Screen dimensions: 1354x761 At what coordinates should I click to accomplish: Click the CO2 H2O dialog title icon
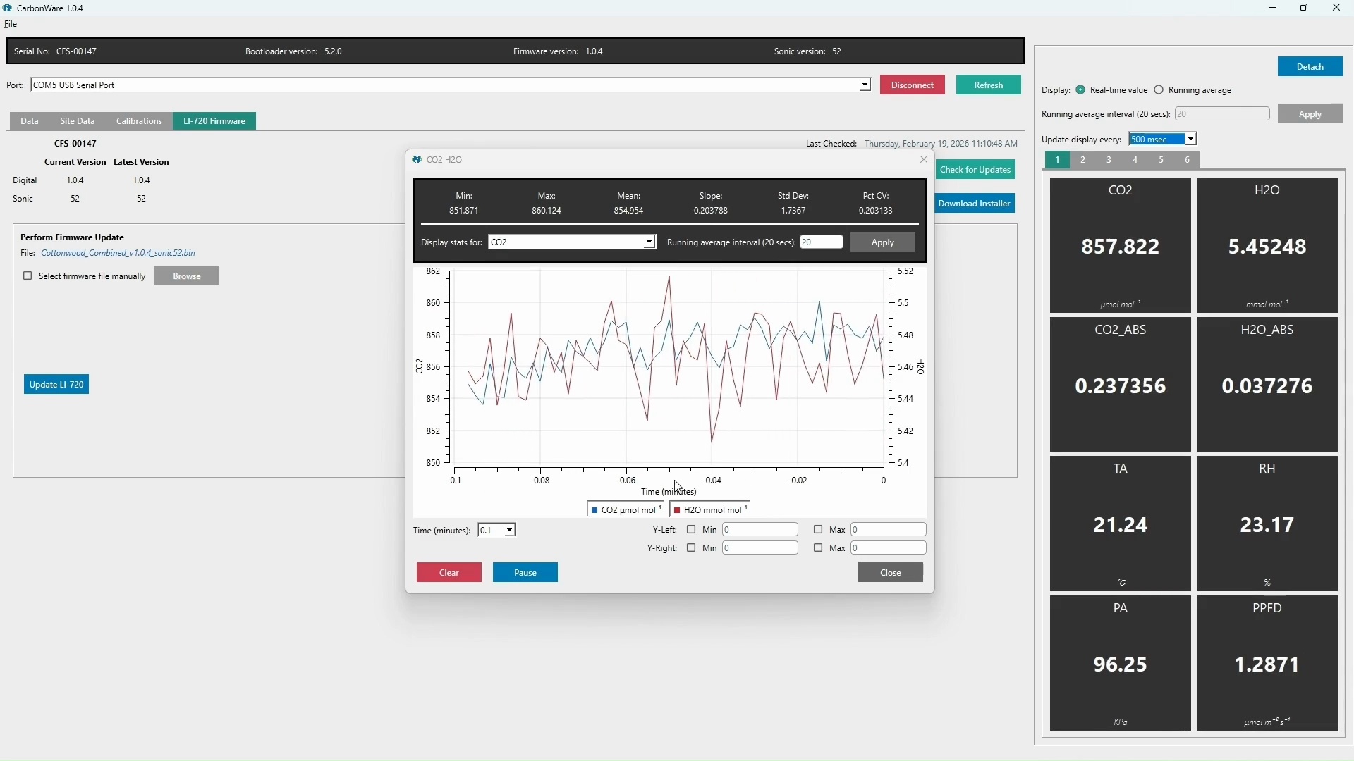click(x=417, y=160)
